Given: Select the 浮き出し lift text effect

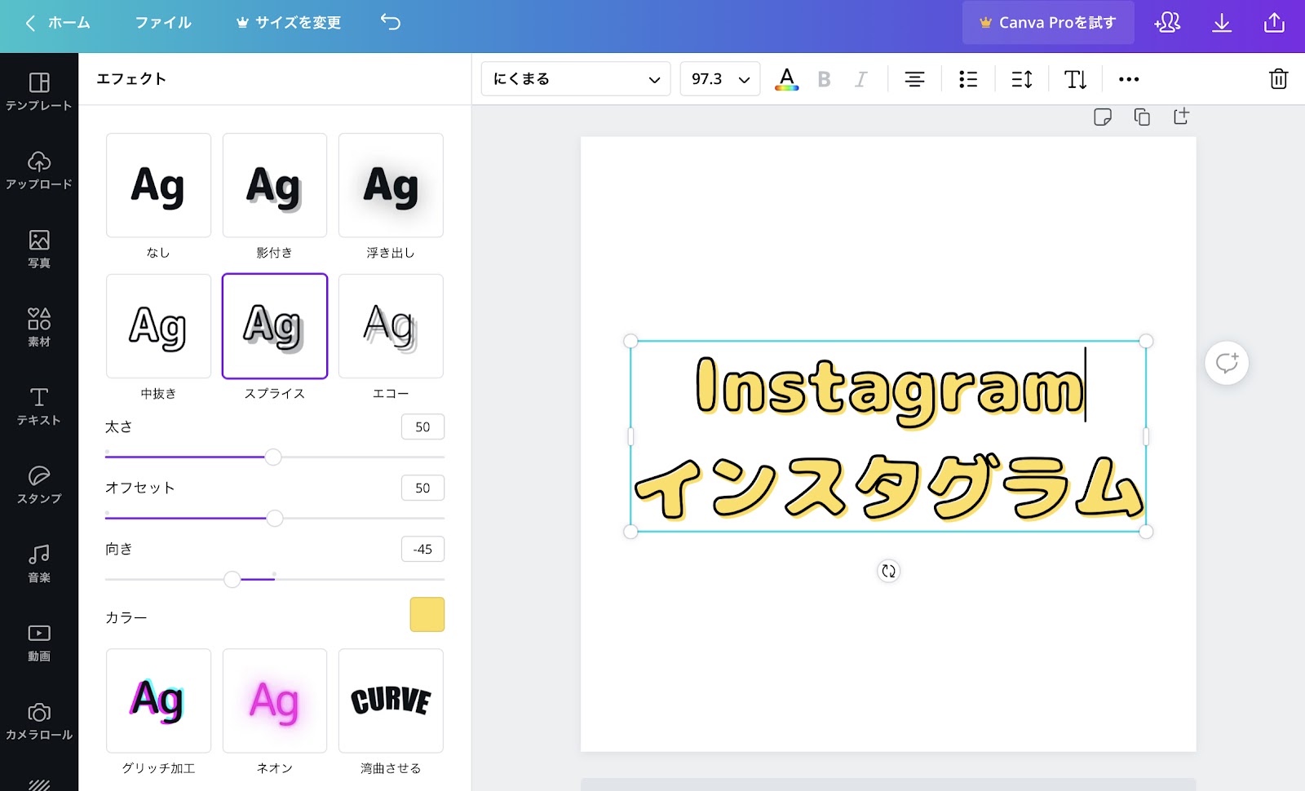Looking at the screenshot, I should [x=391, y=186].
